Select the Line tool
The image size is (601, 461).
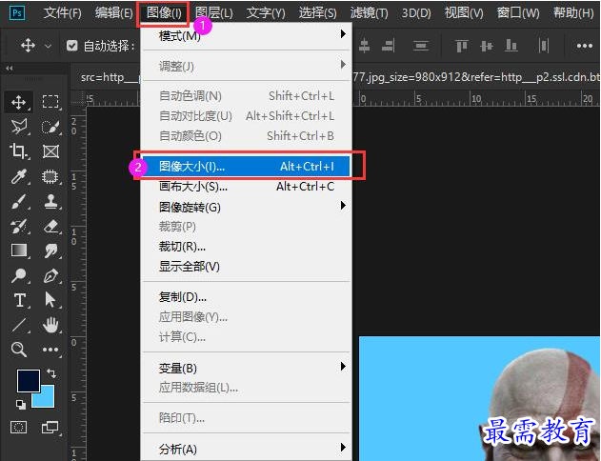point(18,326)
